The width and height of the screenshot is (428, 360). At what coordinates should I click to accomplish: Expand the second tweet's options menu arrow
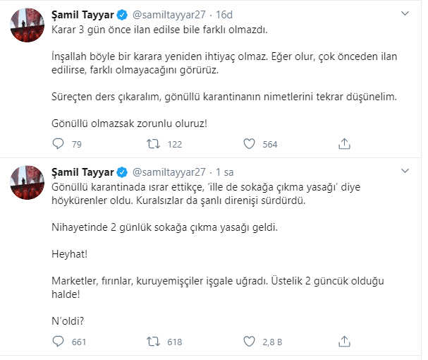pyautogui.click(x=404, y=172)
